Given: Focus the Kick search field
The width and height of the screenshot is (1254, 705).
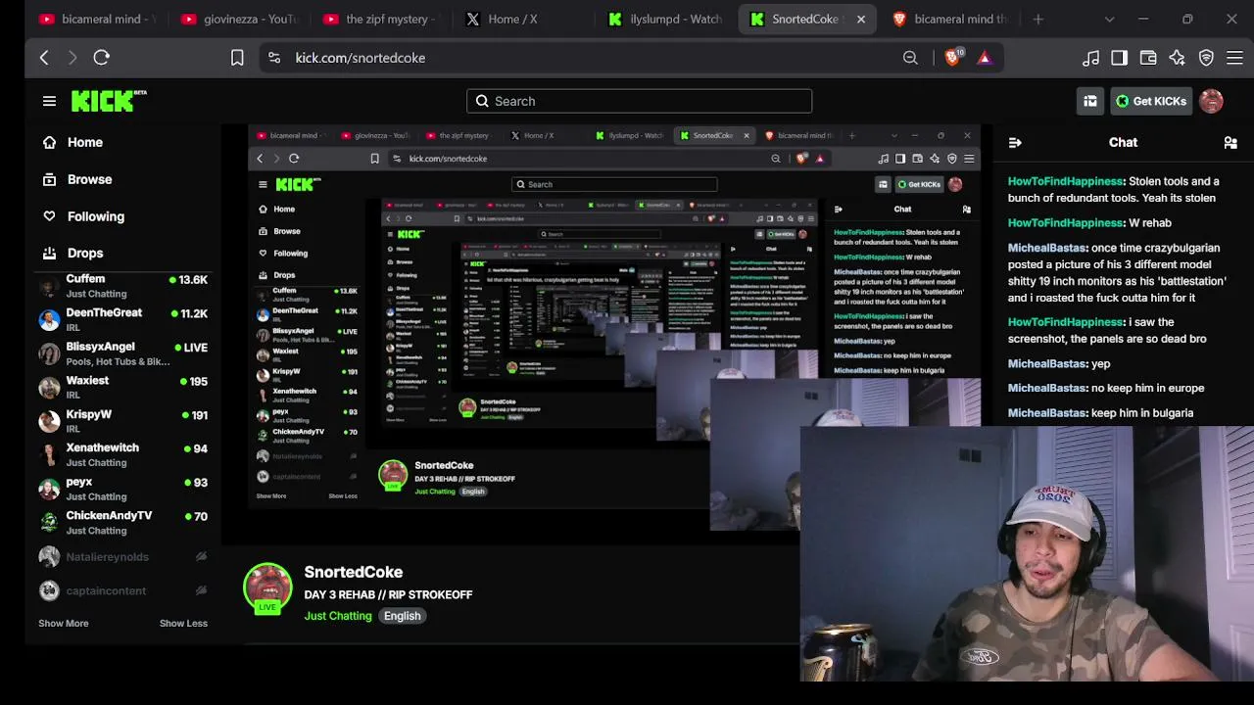Looking at the screenshot, I should [x=639, y=101].
